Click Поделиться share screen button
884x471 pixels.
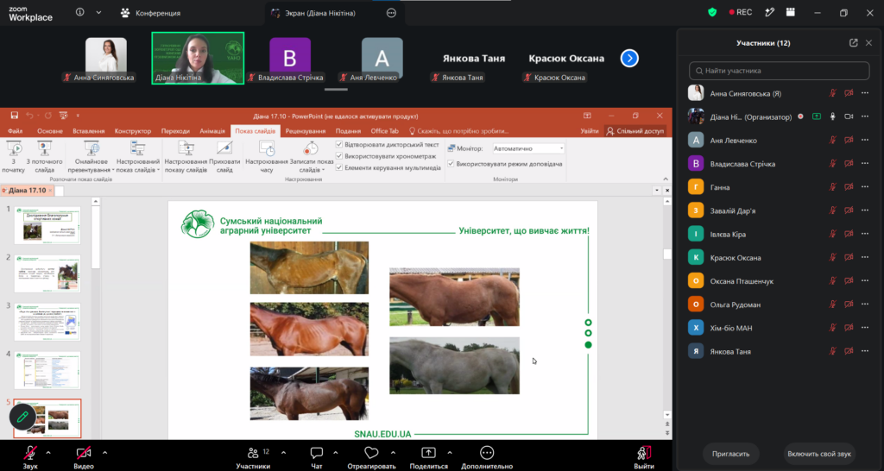(x=428, y=457)
